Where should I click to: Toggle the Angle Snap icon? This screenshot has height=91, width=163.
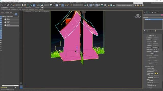click(63, 5)
